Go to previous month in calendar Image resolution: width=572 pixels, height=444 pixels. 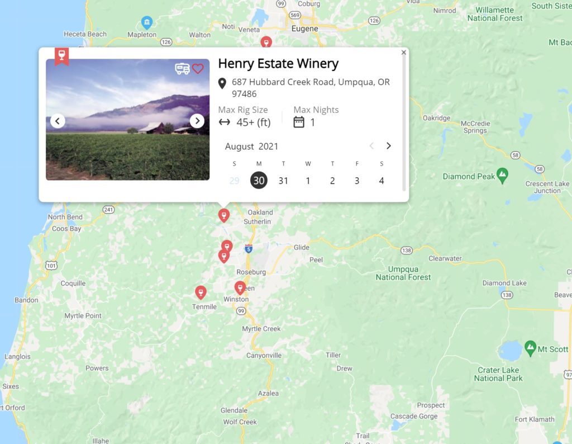coord(371,146)
